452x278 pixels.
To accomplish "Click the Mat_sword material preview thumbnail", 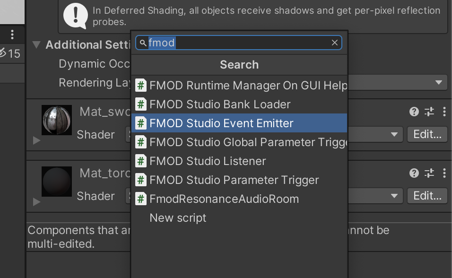I will (x=57, y=120).
